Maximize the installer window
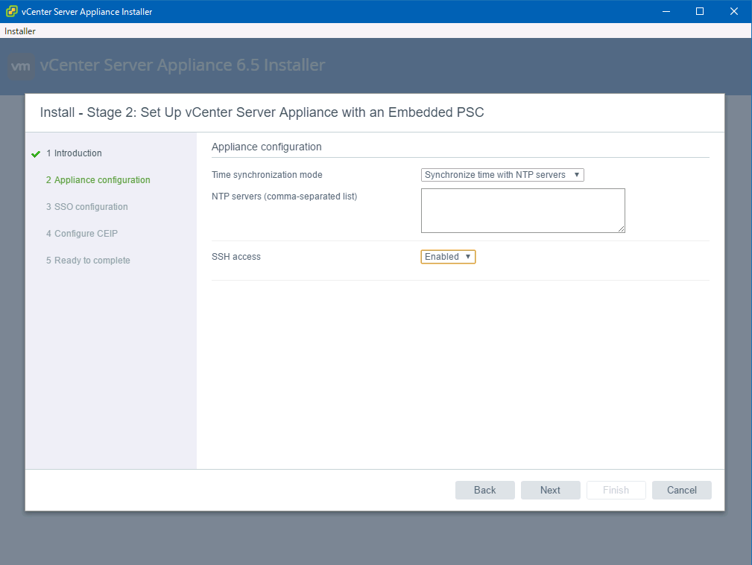752x565 pixels. point(700,11)
